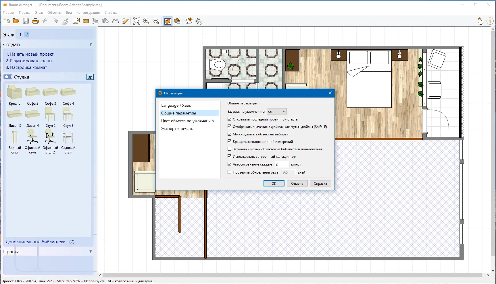Image resolution: width=496 pixels, height=284 pixels.
Task: Click the autosave minutes input field
Action: pos(282,164)
